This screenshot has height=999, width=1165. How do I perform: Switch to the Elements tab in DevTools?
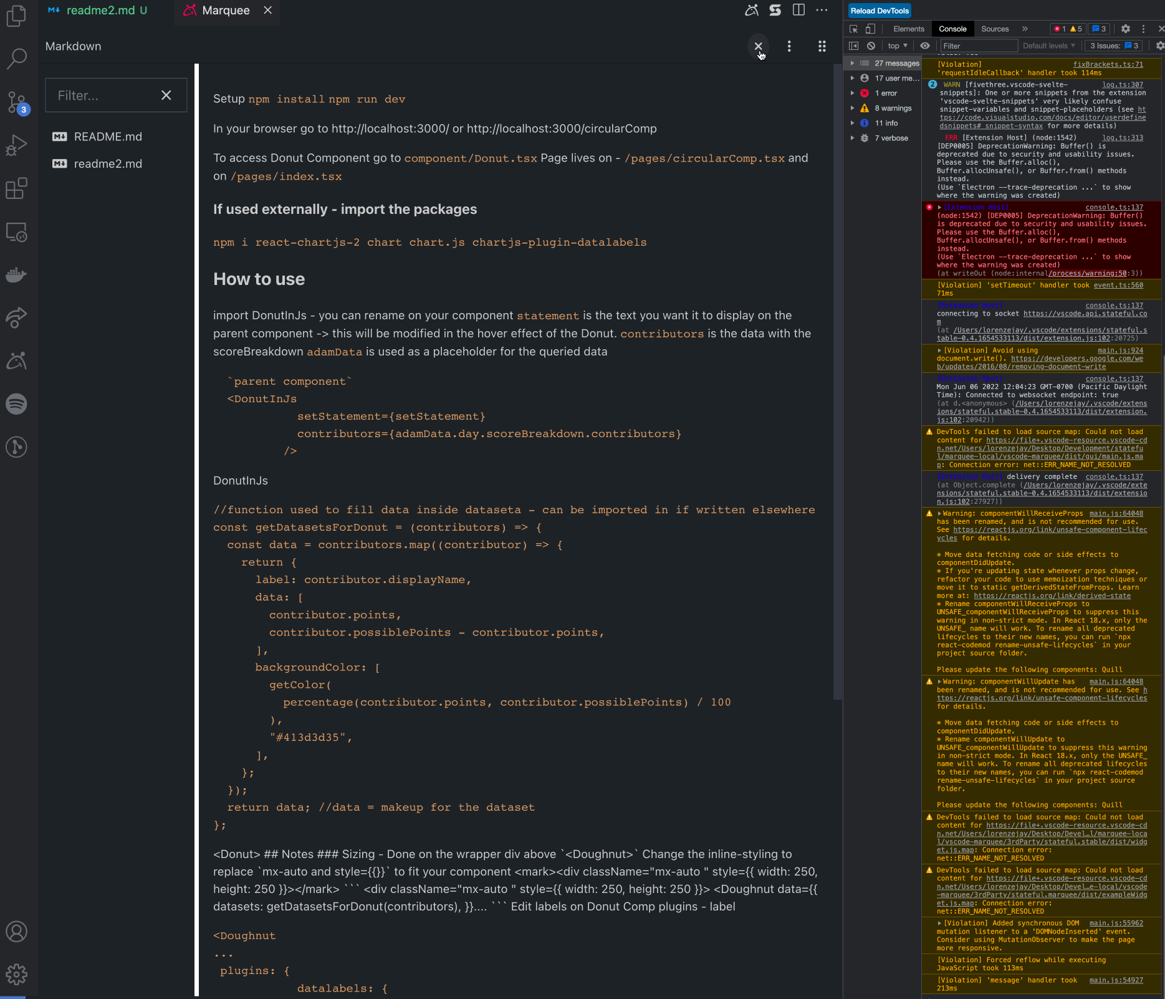908,29
